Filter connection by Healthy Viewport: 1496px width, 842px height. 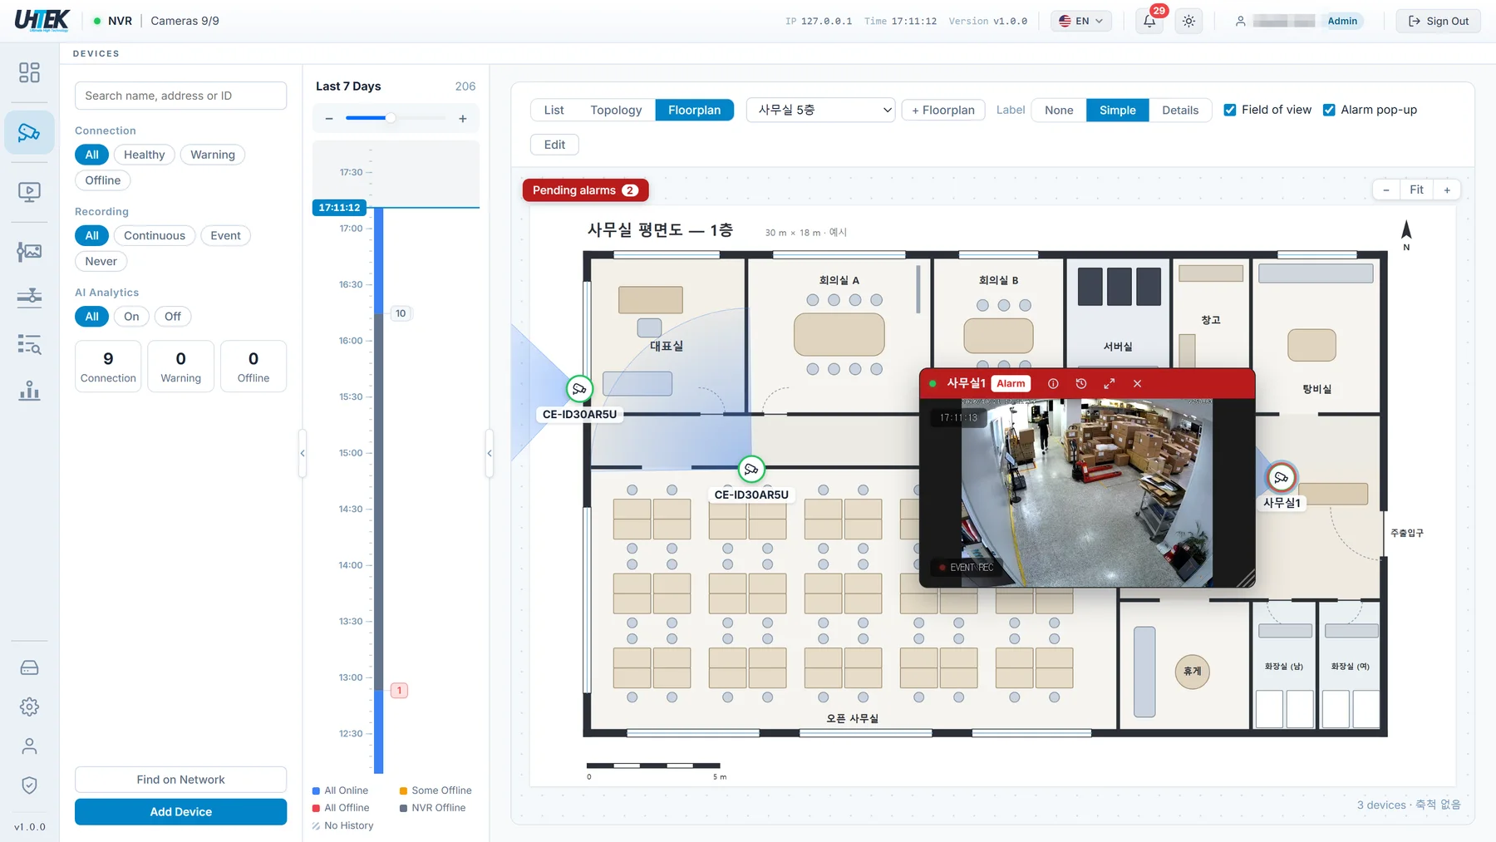(144, 155)
